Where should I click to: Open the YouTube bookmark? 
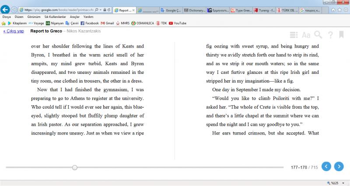coord(178,23)
